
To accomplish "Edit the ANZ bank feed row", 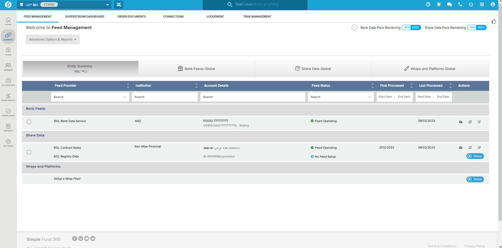I will click(479, 122).
